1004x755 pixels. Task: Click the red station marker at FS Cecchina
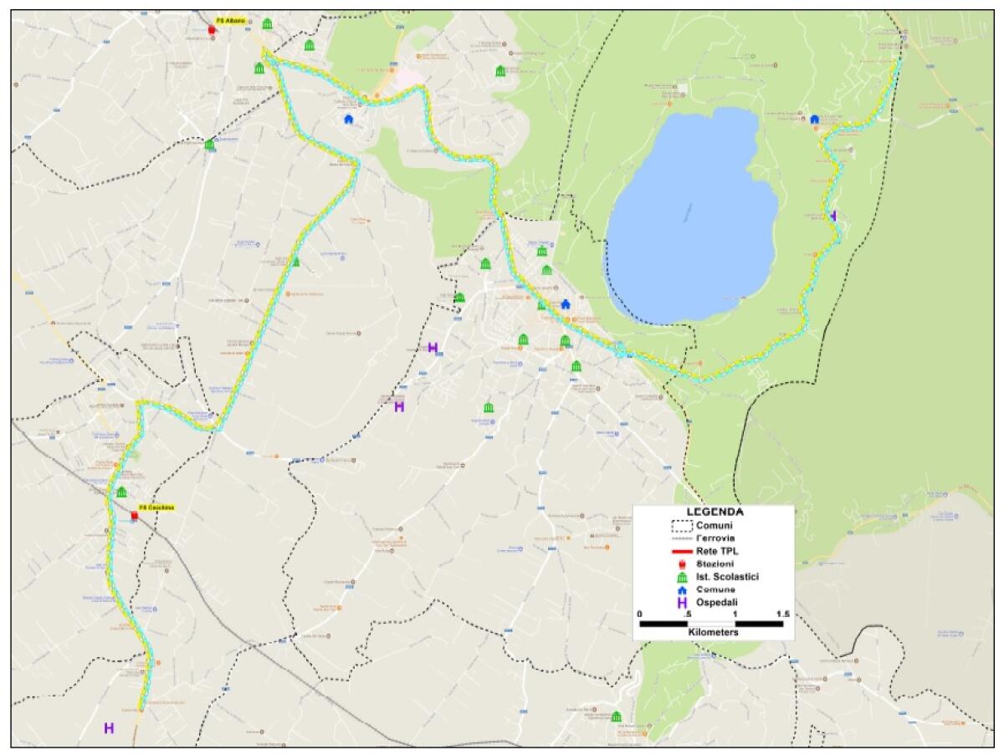(x=135, y=514)
